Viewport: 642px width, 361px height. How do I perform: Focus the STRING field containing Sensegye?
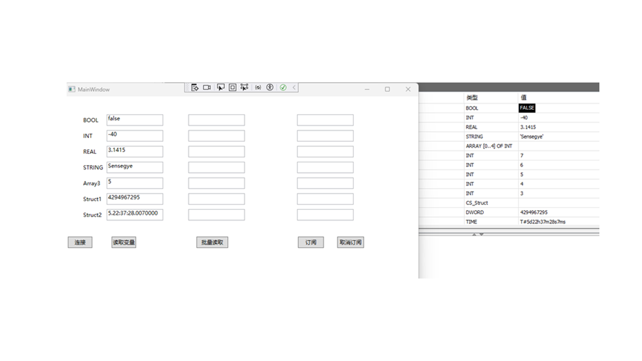click(x=135, y=167)
